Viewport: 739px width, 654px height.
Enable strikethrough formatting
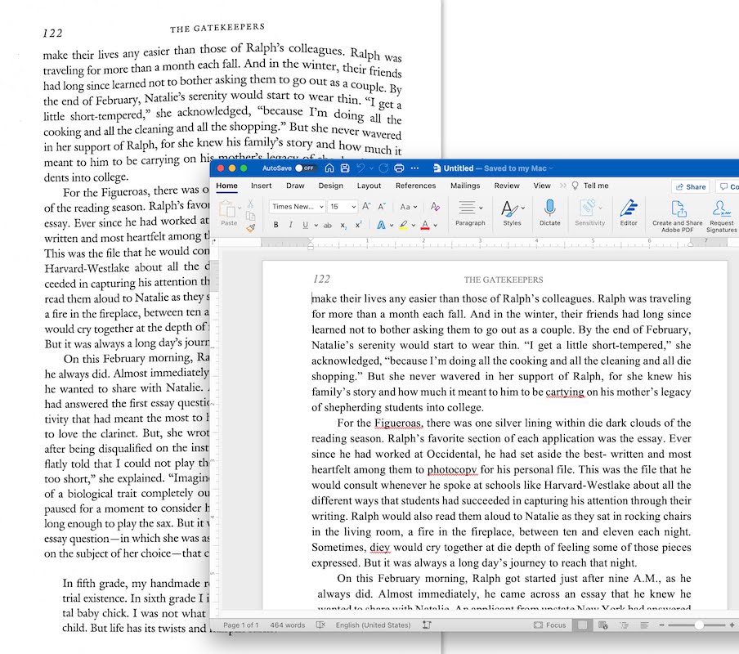[x=329, y=225]
